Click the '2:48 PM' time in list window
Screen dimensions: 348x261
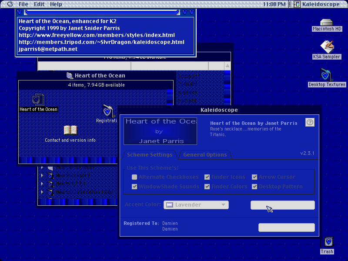click(187, 84)
